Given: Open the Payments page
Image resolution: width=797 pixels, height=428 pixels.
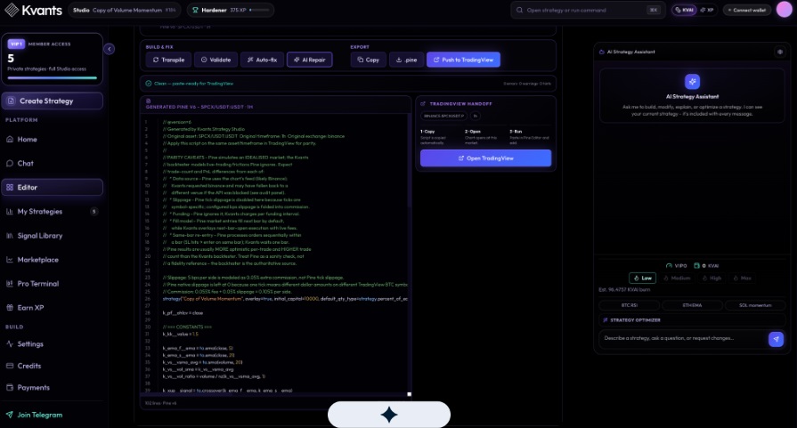Looking at the screenshot, I should point(52,387).
